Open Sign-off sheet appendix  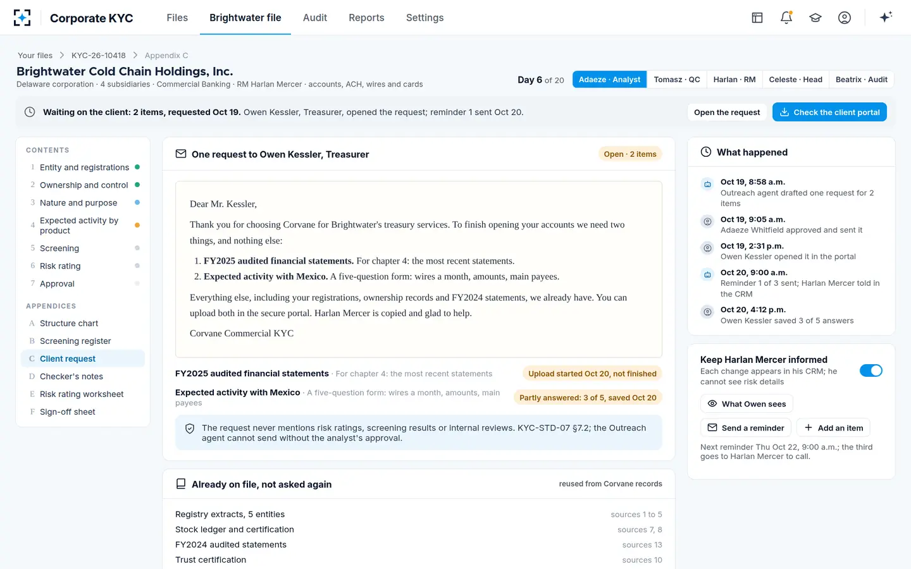(x=83, y=412)
